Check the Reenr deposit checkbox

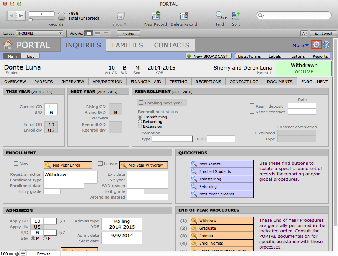[x=252, y=106]
